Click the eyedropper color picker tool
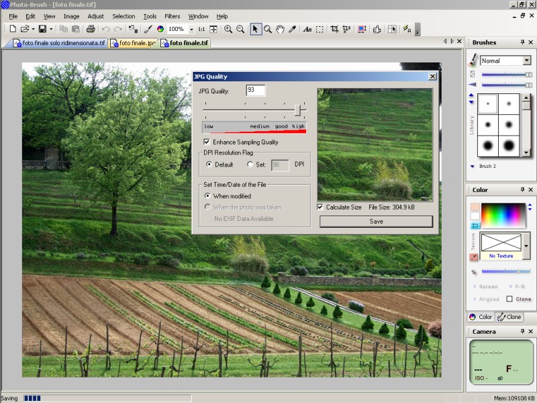537x403 pixels. point(293,29)
